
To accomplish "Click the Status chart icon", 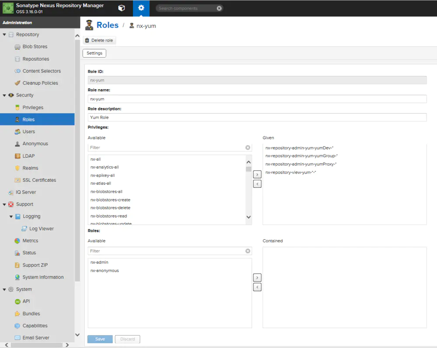I will (17, 253).
